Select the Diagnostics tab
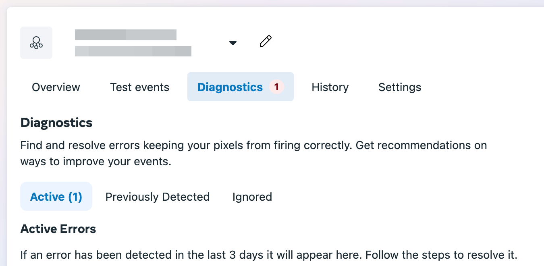This screenshot has height=266, width=544. pyautogui.click(x=230, y=87)
